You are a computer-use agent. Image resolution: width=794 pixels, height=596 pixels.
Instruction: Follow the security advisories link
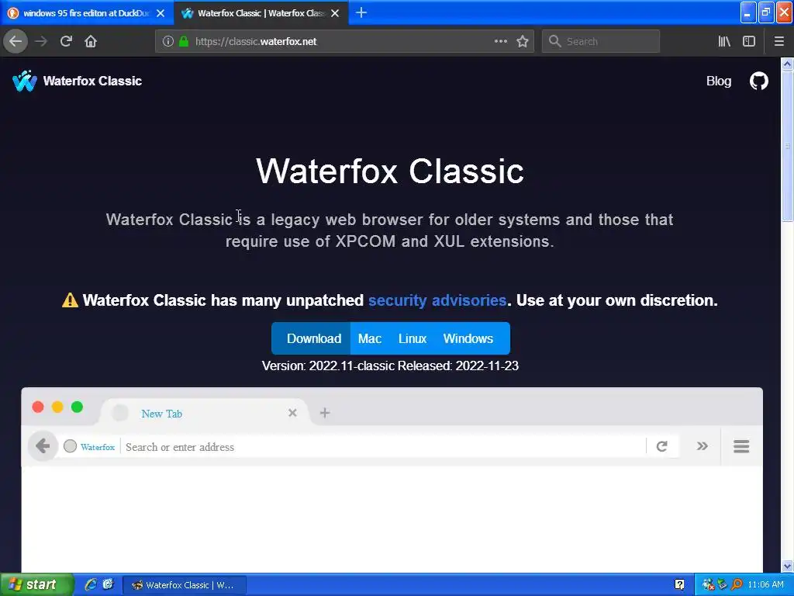point(437,300)
